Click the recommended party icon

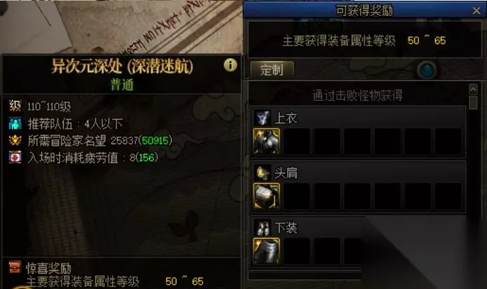tap(15, 123)
